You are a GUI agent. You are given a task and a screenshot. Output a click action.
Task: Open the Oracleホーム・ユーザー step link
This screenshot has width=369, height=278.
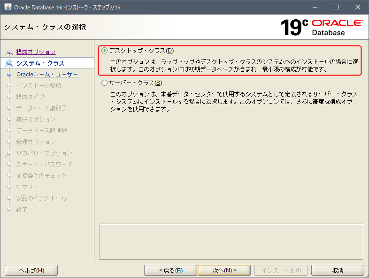tap(47, 75)
